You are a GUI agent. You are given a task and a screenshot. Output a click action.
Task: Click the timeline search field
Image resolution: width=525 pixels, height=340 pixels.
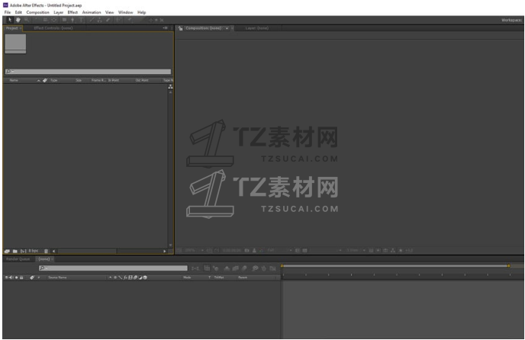coord(113,268)
